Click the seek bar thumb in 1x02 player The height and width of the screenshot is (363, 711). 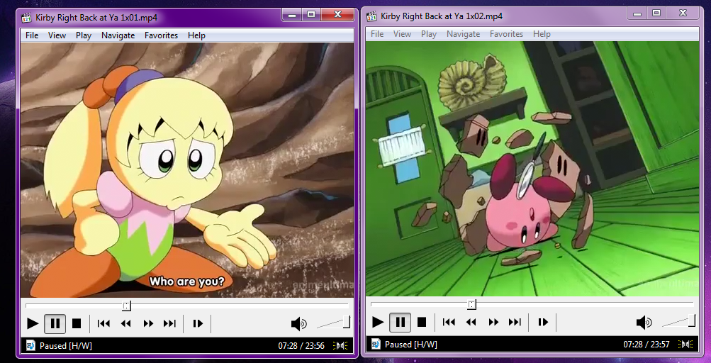pos(471,304)
